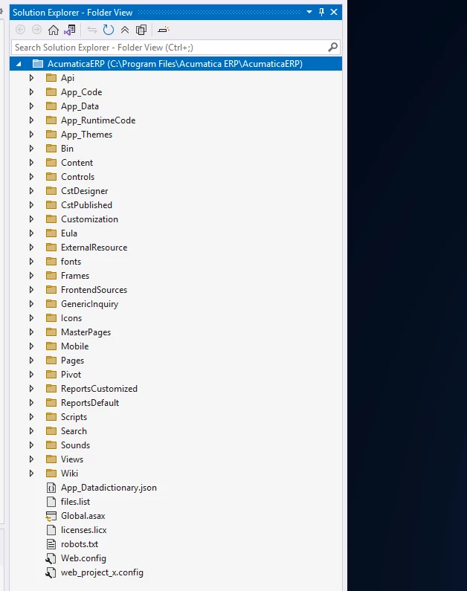
Task: Expand the Api folder
Action: click(x=32, y=78)
